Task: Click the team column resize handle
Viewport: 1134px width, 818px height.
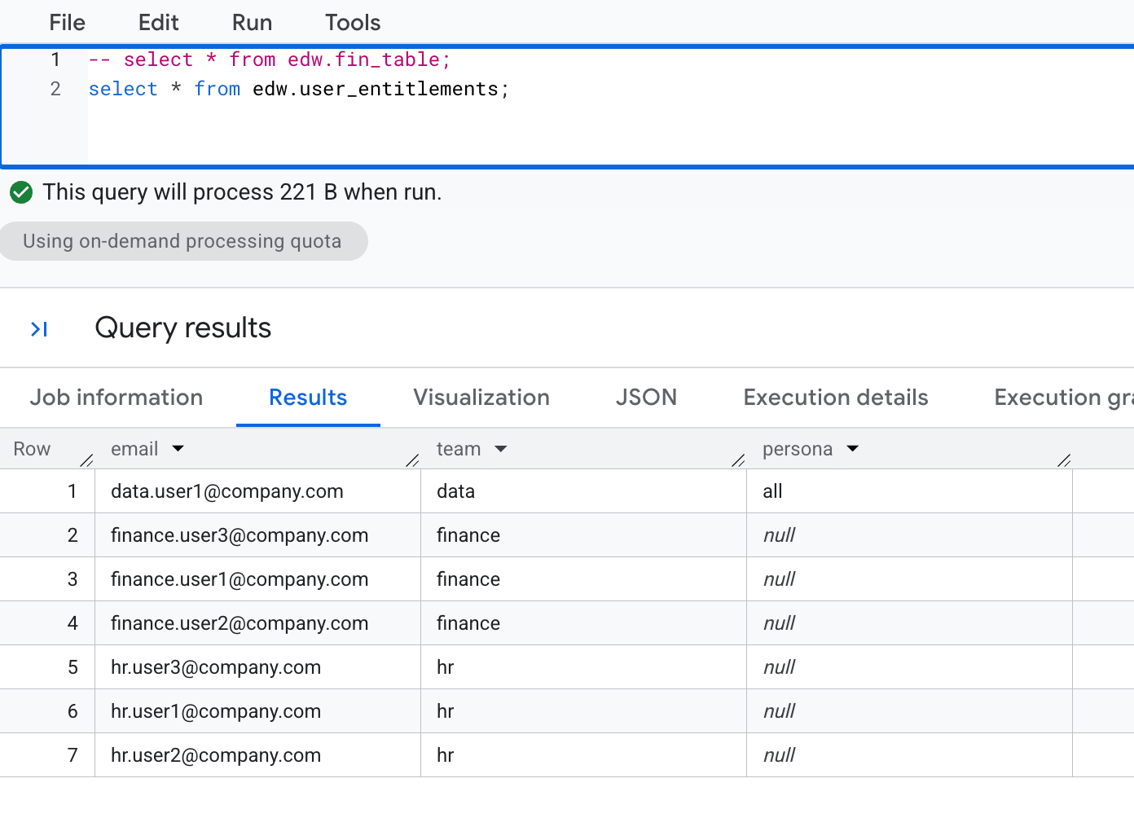Action: (738, 460)
